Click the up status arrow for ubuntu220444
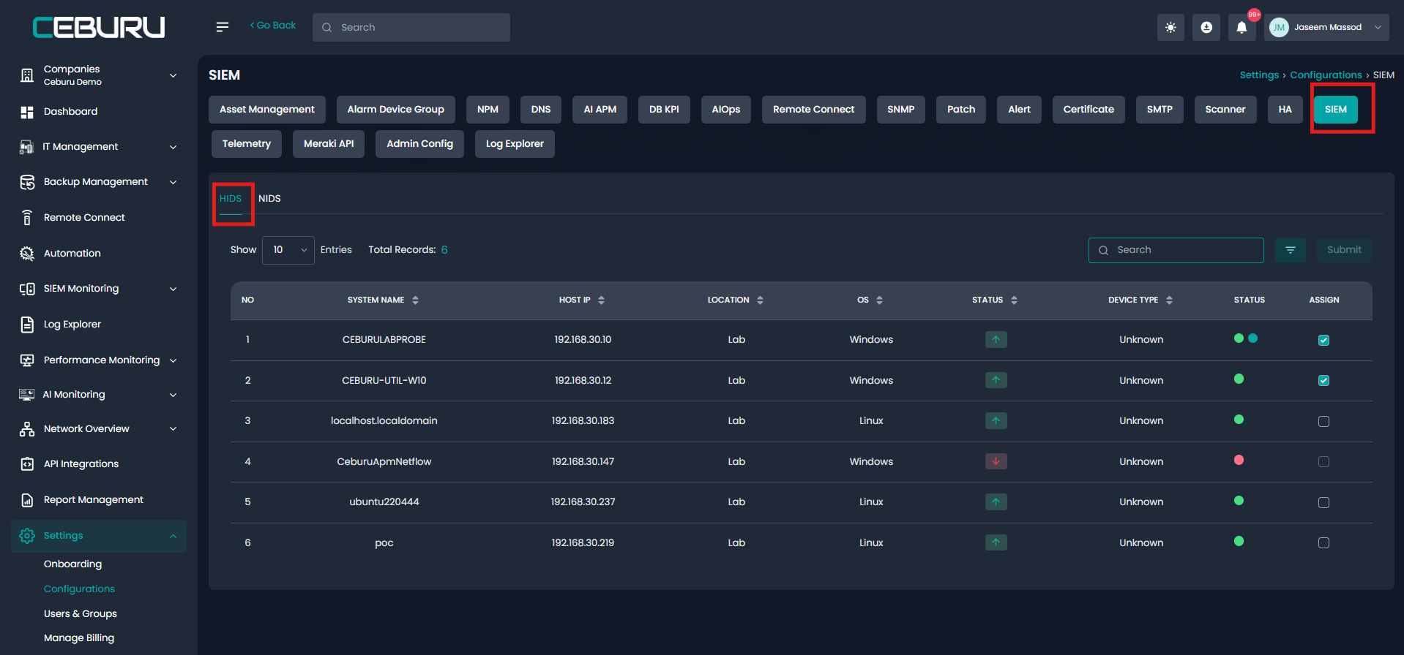Screen dimensions: 1404x655 [x=996, y=502]
